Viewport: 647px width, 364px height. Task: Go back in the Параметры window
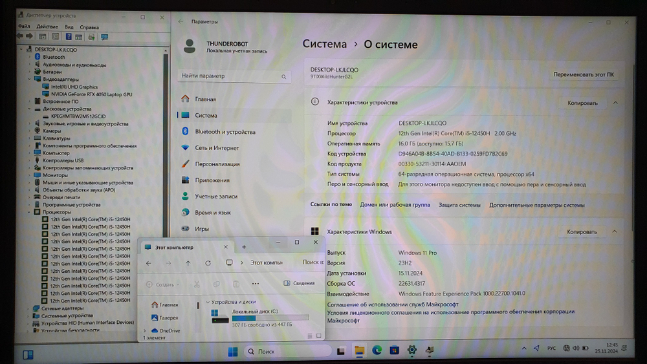point(181,21)
